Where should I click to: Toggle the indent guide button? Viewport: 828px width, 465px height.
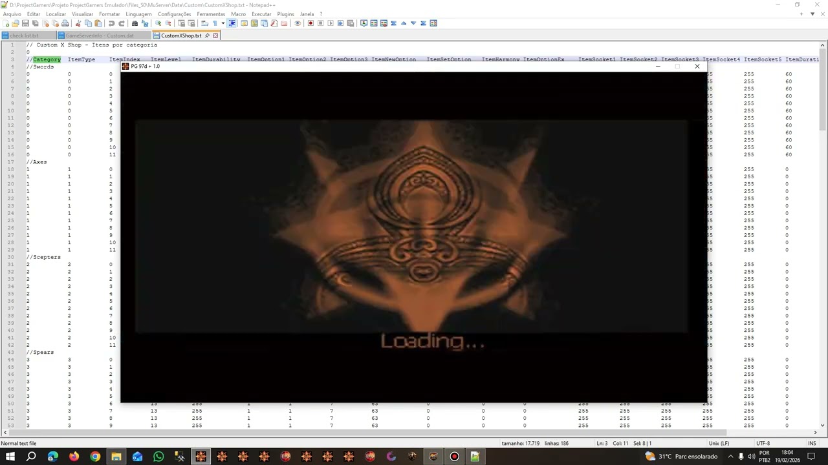pyautogui.click(x=232, y=23)
